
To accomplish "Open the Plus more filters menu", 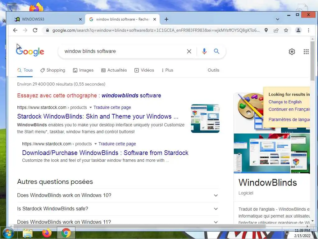I will point(167,70).
